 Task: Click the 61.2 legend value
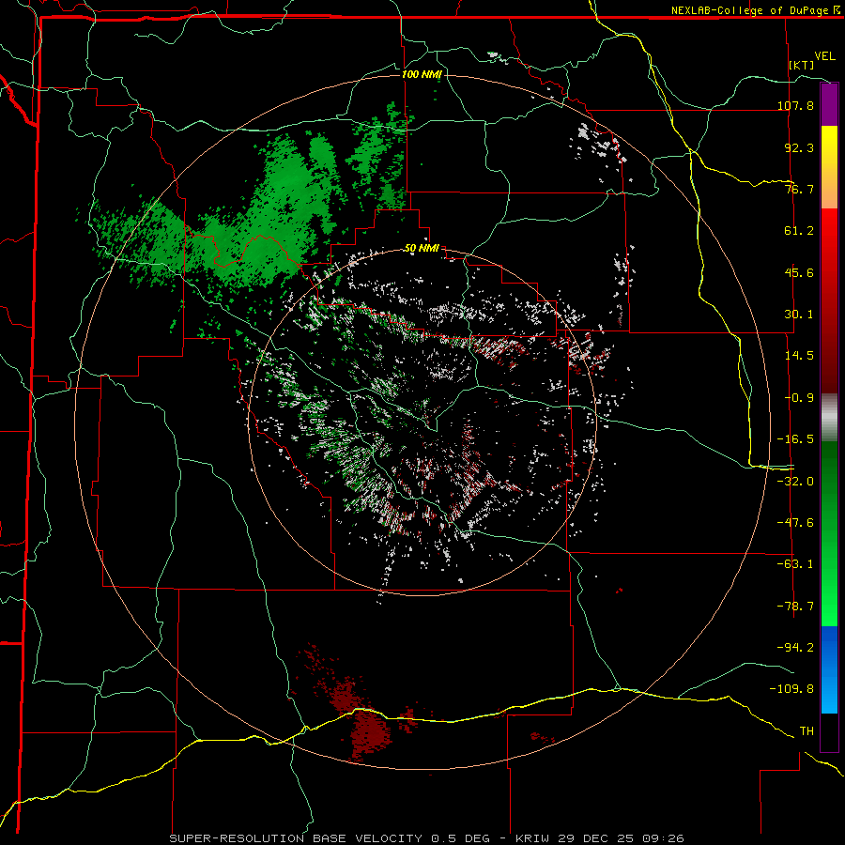click(x=799, y=231)
